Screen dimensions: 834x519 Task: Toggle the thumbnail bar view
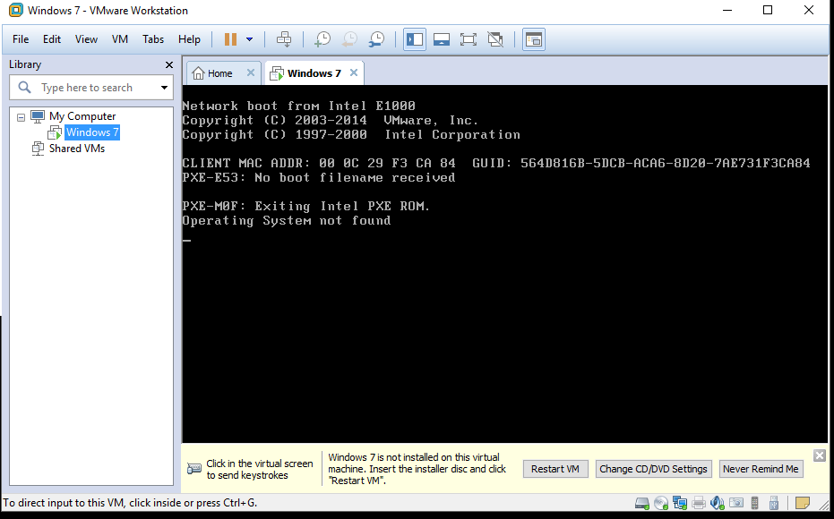point(442,39)
